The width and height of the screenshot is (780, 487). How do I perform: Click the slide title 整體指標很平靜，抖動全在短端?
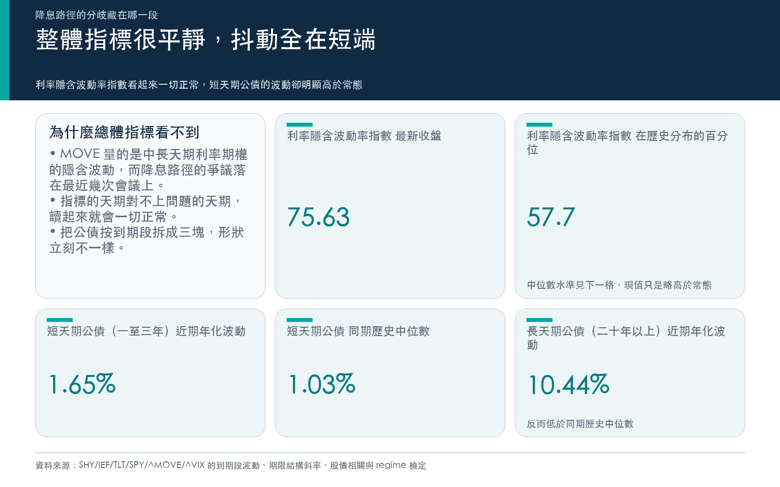tap(206, 39)
